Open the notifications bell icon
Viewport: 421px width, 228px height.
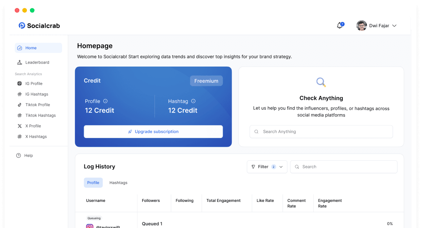[340, 26]
